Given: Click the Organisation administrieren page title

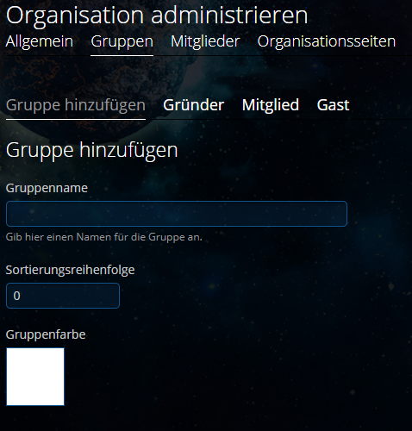Looking at the screenshot, I should 157,16.
